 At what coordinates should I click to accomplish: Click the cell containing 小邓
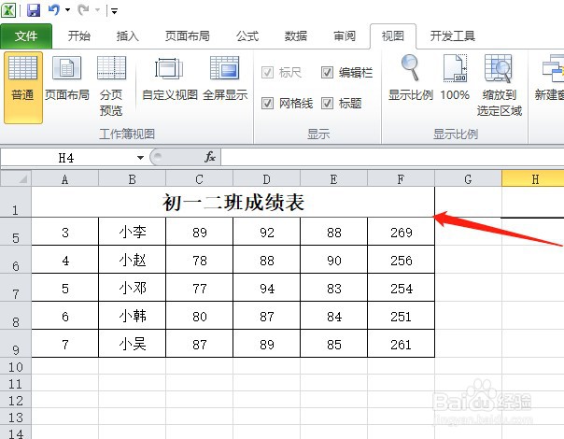pos(132,288)
